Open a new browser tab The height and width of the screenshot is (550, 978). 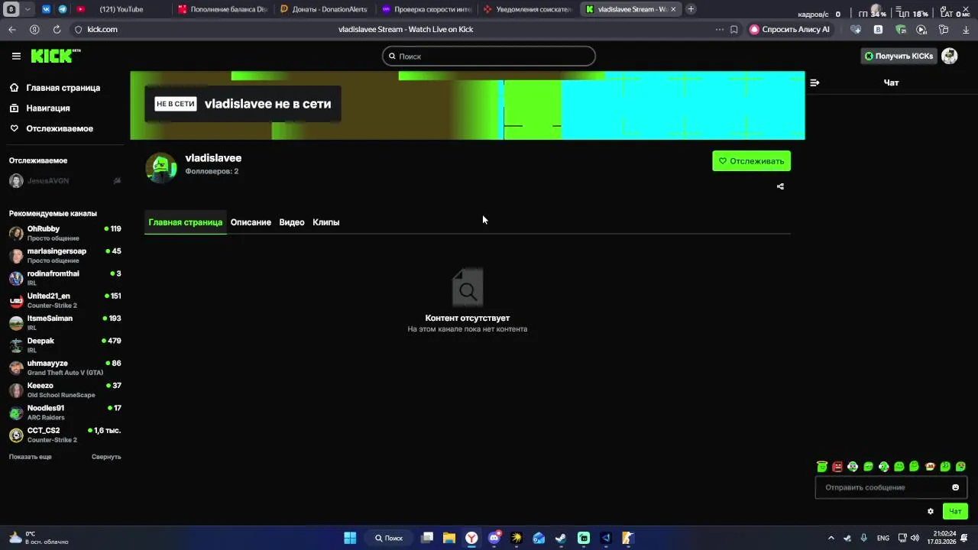pos(691,9)
